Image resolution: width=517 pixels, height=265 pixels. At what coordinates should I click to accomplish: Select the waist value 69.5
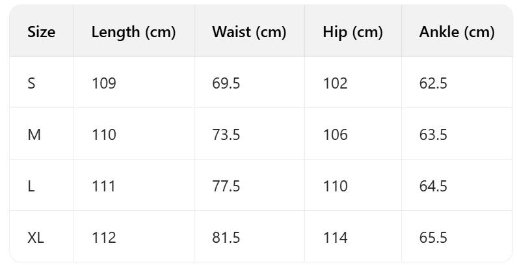(226, 83)
